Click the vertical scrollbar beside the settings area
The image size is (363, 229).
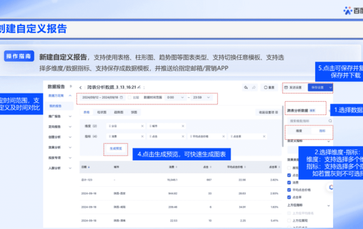(x=282, y=126)
